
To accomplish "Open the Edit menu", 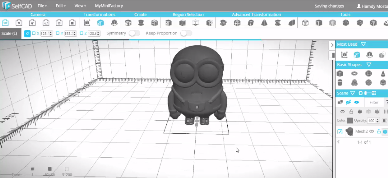I will pos(61,6).
